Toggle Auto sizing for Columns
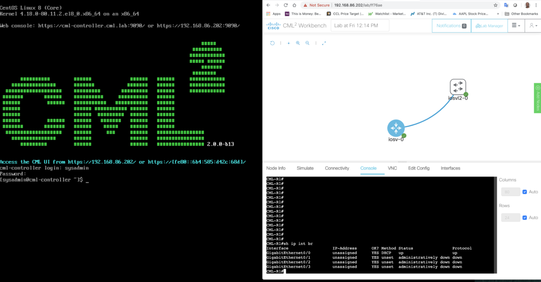The height and width of the screenshot is (282, 541). coord(525,192)
